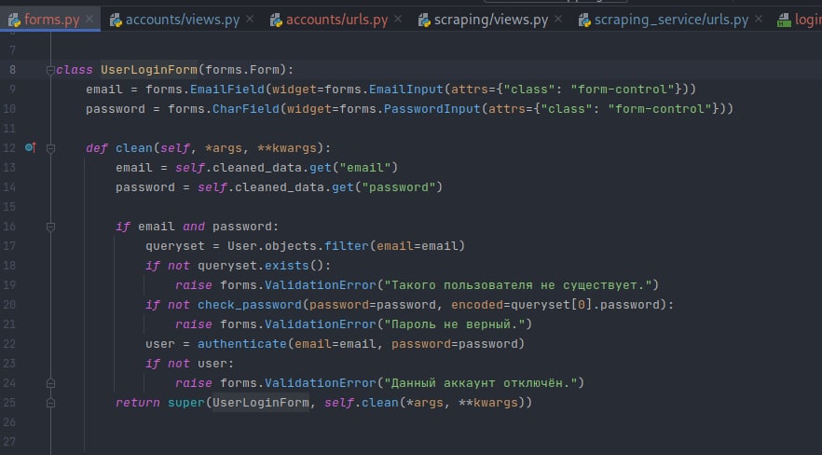Click super keyword on line 25
The width and height of the screenshot is (822, 455).
click(186, 403)
